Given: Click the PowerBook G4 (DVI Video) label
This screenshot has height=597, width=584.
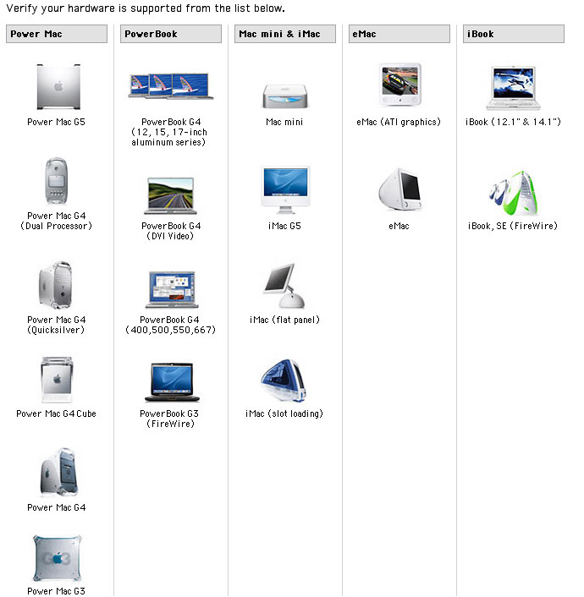Looking at the screenshot, I should tap(171, 231).
